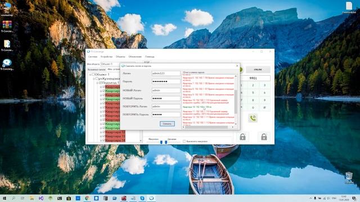Click the ПОВТОРИТЬ Пароль field
Viewport: 360px width, 202px height.
click(166, 114)
